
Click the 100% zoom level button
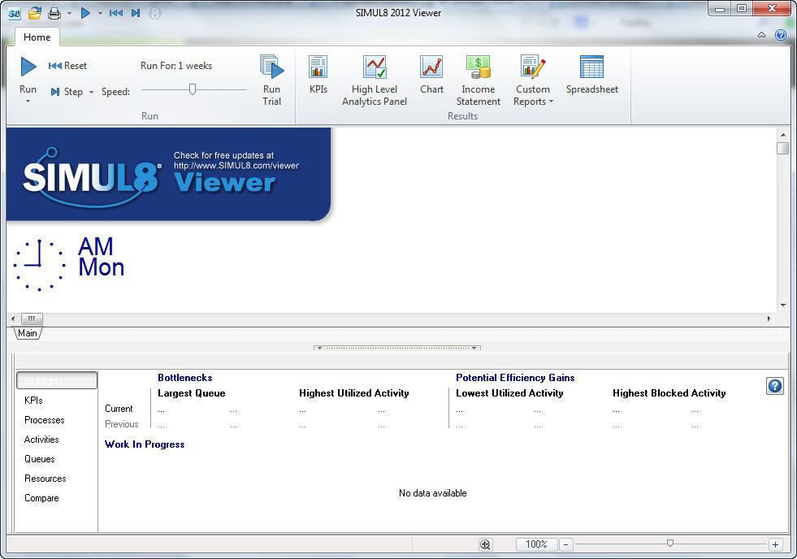(536, 544)
